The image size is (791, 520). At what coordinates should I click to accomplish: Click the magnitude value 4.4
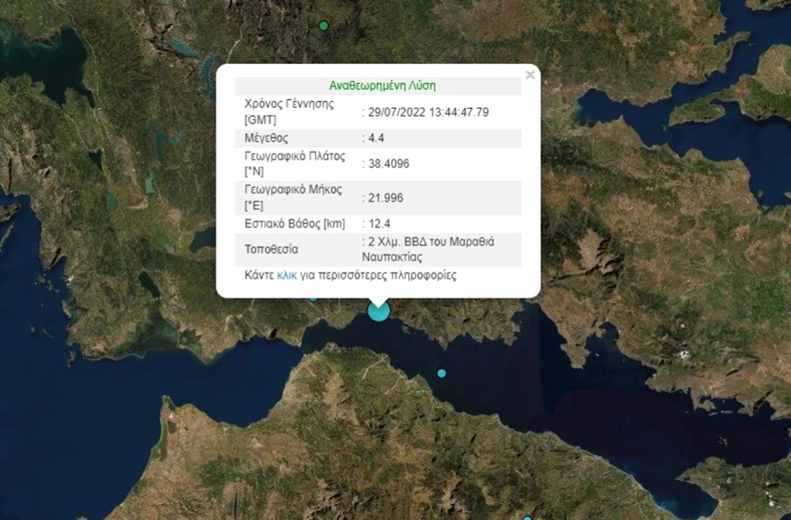[x=375, y=138]
